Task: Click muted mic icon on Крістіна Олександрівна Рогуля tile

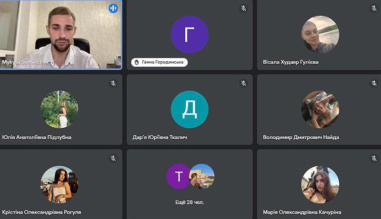Action: (x=113, y=158)
